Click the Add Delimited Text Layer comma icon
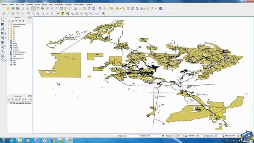The image size is (254, 143). pos(3,52)
